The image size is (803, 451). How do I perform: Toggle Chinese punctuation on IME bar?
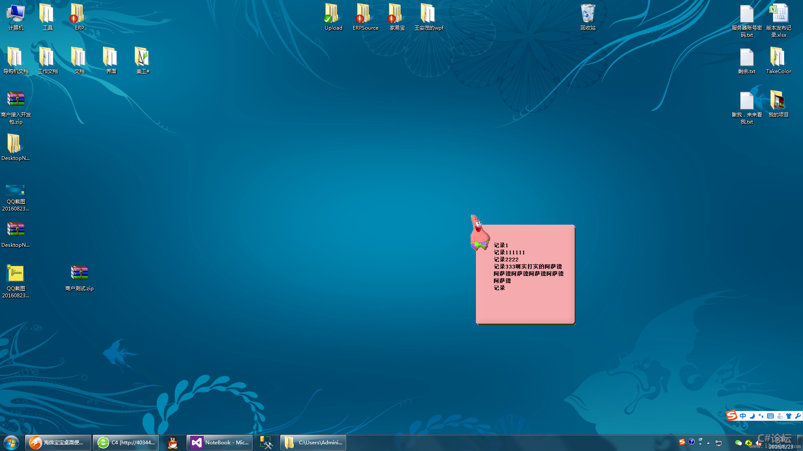tap(761, 416)
